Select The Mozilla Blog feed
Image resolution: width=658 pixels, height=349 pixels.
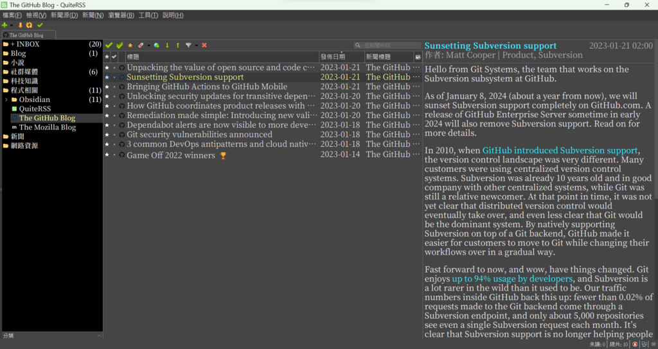pyautogui.click(x=48, y=128)
